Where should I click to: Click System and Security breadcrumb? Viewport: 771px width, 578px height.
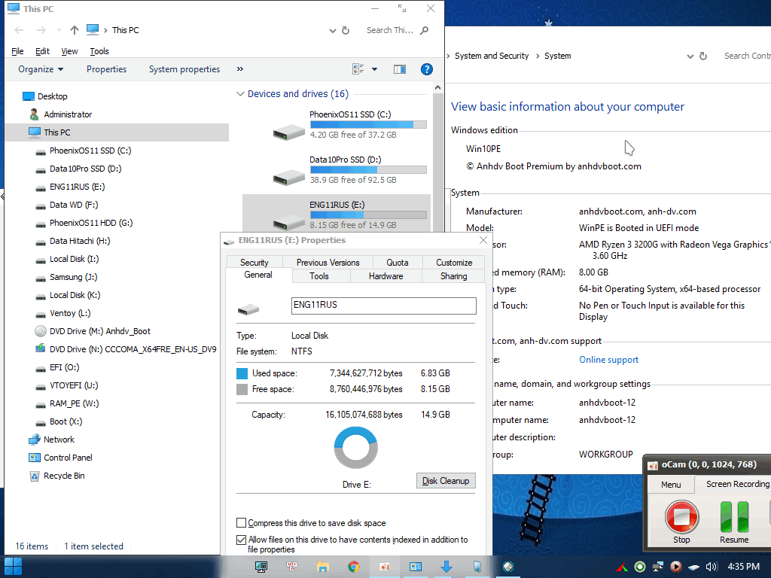[x=492, y=56]
